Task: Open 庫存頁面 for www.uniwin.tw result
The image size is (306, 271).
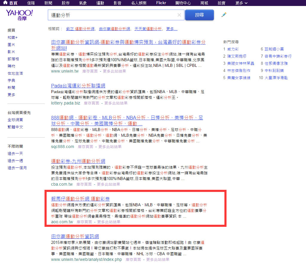Action: tap(90, 71)
